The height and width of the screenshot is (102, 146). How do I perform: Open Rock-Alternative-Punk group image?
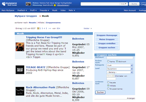20,91
